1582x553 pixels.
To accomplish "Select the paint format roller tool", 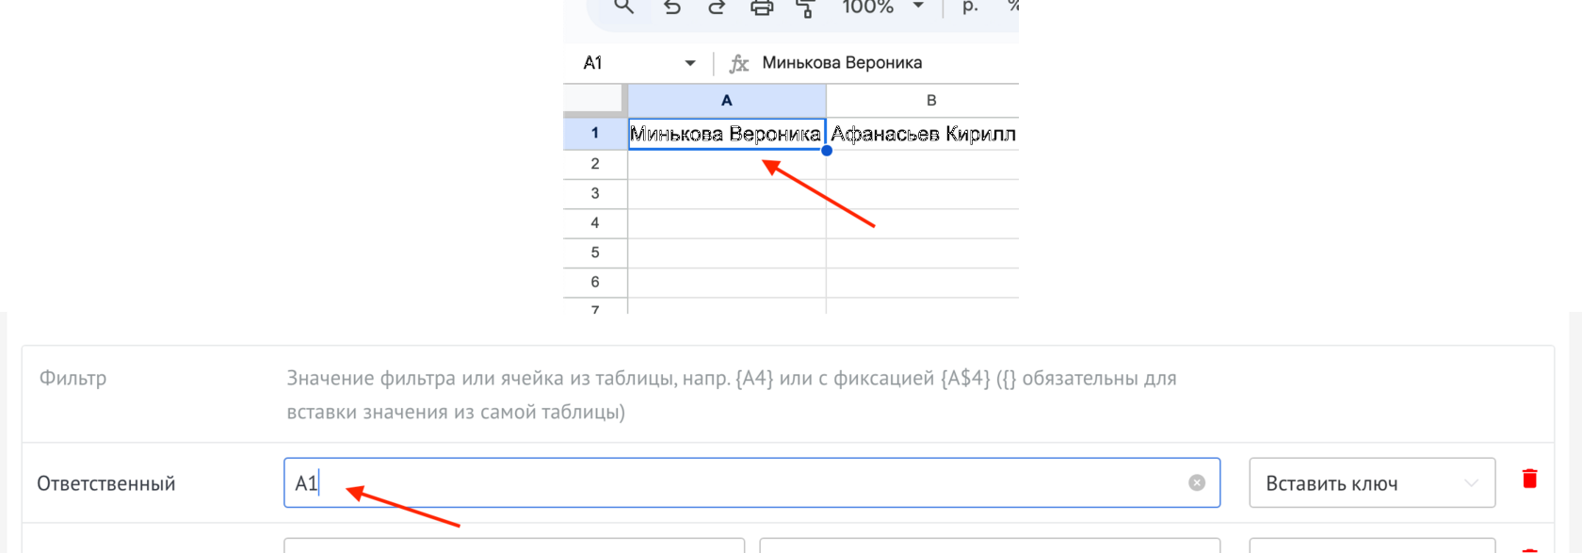I will (x=805, y=8).
